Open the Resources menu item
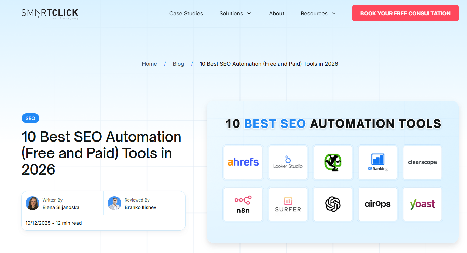Screen dimensions: 467x253 tap(314, 14)
